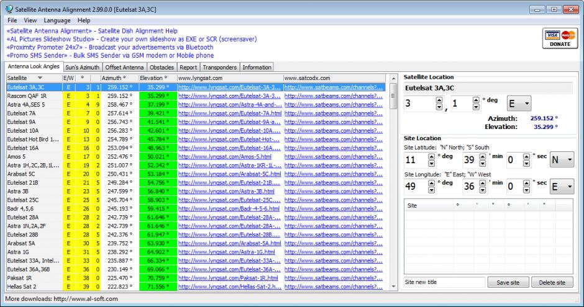
Task: Click Eutelsat 25C azimuth value 245.704
Action: pos(119,200)
